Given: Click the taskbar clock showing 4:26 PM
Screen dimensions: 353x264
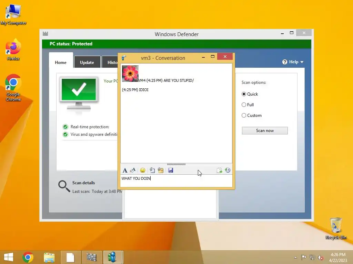Looking at the screenshot, I should tap(338, 257).
